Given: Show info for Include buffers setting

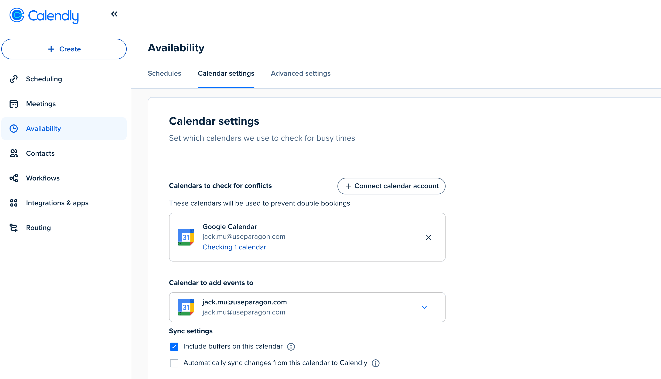Looking at the screenshot, I should [x=291, y=347].
